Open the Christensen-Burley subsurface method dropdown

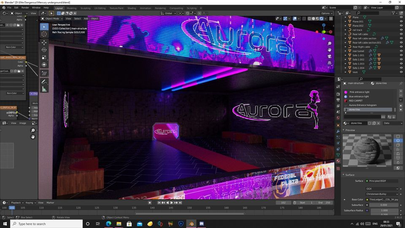382,194
